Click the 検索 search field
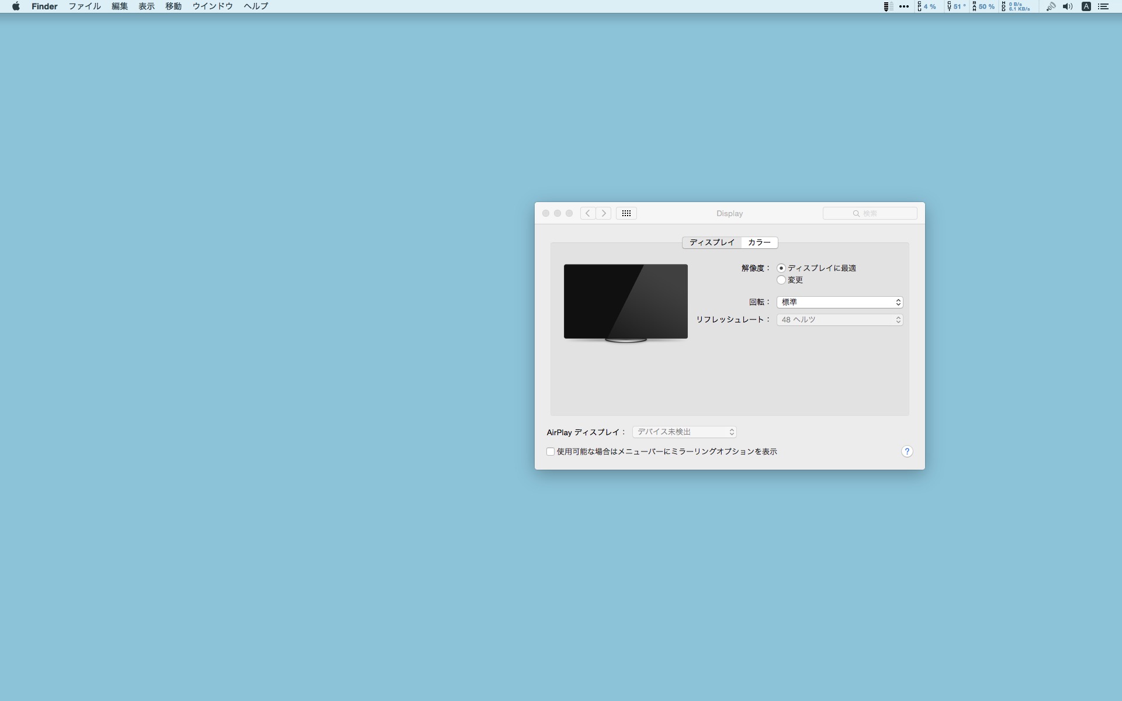 click(x=870, y=213)
